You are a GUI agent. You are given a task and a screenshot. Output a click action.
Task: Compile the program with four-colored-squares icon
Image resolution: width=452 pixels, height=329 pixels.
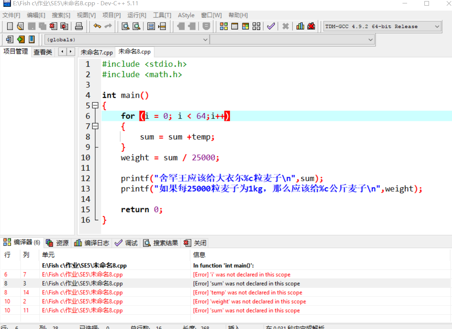tap(224, 26)
